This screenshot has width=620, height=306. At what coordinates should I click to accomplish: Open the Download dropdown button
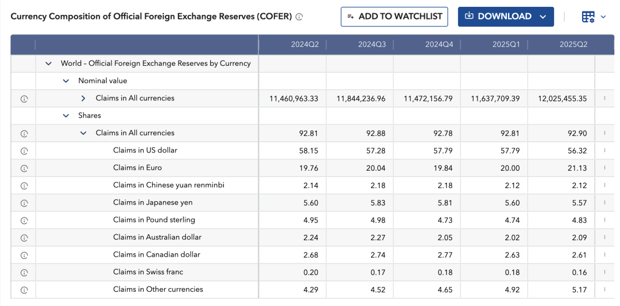click(x=505, y=17)
